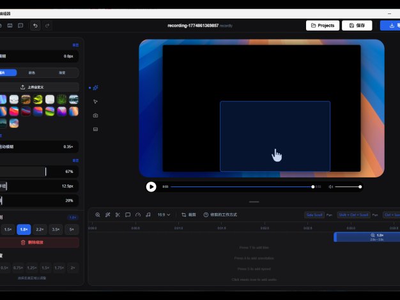The width and height of the screenshot is (400, 300).
Task: Play the video preview
Action: [151, 187]
